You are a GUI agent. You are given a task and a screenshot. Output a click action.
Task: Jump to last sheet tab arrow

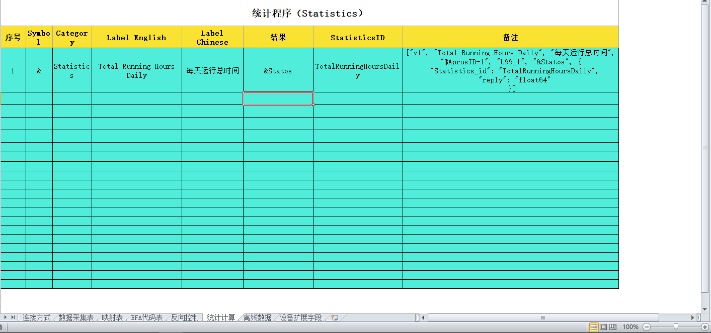click(x=13, y=317)
